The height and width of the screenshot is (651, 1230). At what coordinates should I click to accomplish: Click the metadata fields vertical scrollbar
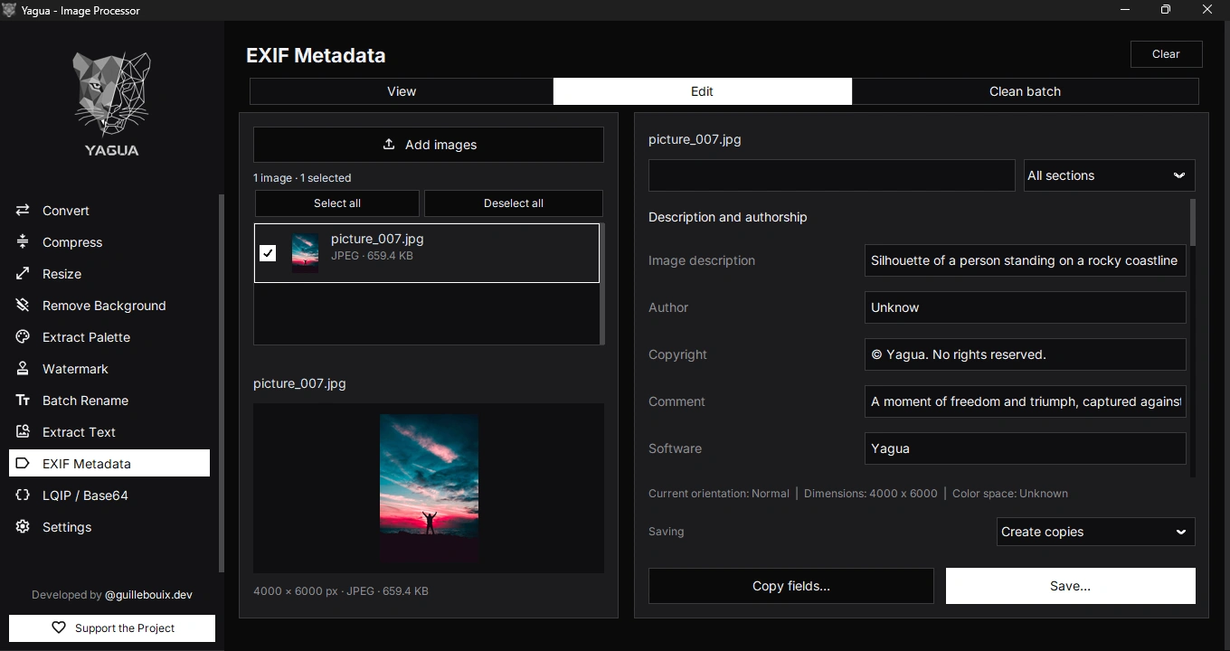pos(1193,222)
